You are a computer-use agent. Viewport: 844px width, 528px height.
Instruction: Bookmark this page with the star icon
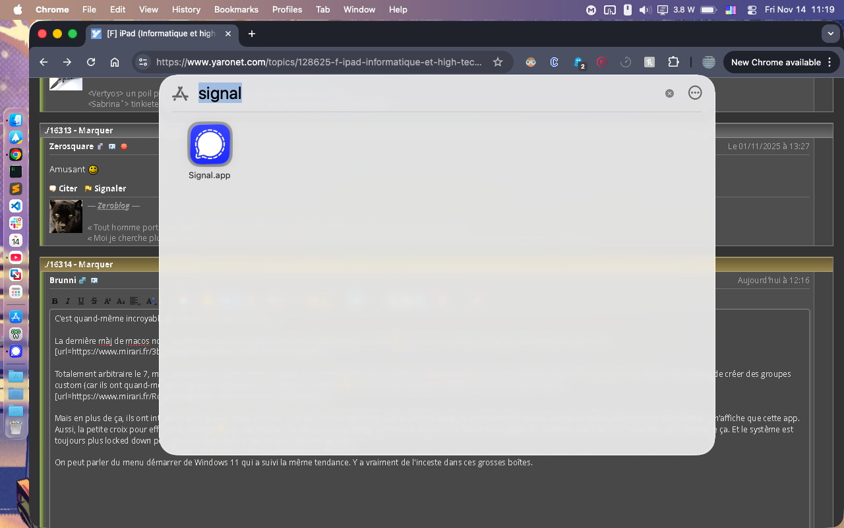pos(498,62)
